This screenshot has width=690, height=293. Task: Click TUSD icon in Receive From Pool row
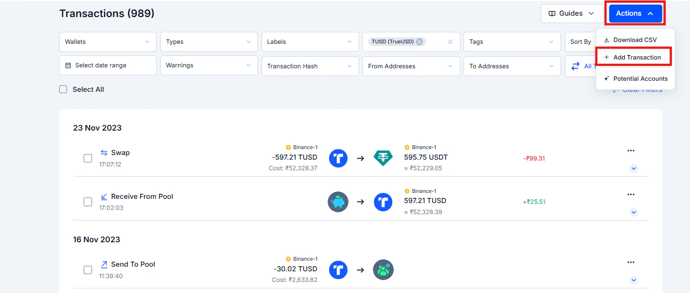(383, 202)
